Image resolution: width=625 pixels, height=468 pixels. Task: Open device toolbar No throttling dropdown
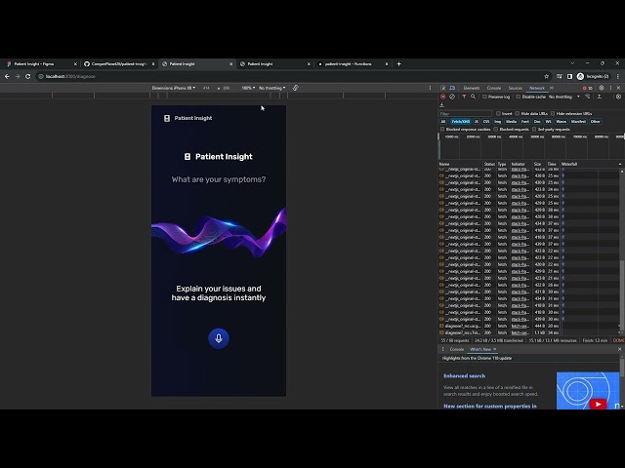point(271,88)
